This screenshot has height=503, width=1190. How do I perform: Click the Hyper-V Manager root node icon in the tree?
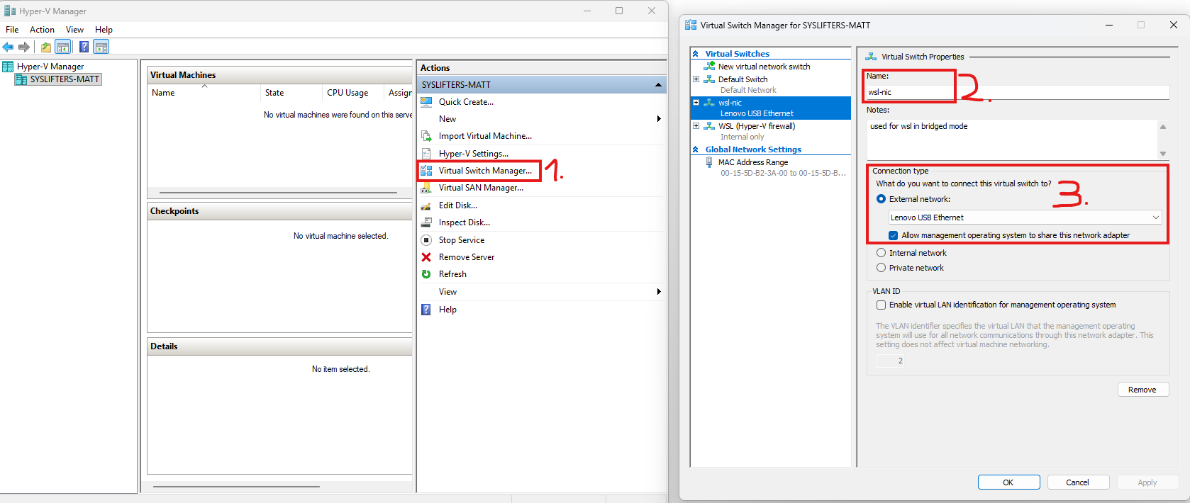[9, 67]
